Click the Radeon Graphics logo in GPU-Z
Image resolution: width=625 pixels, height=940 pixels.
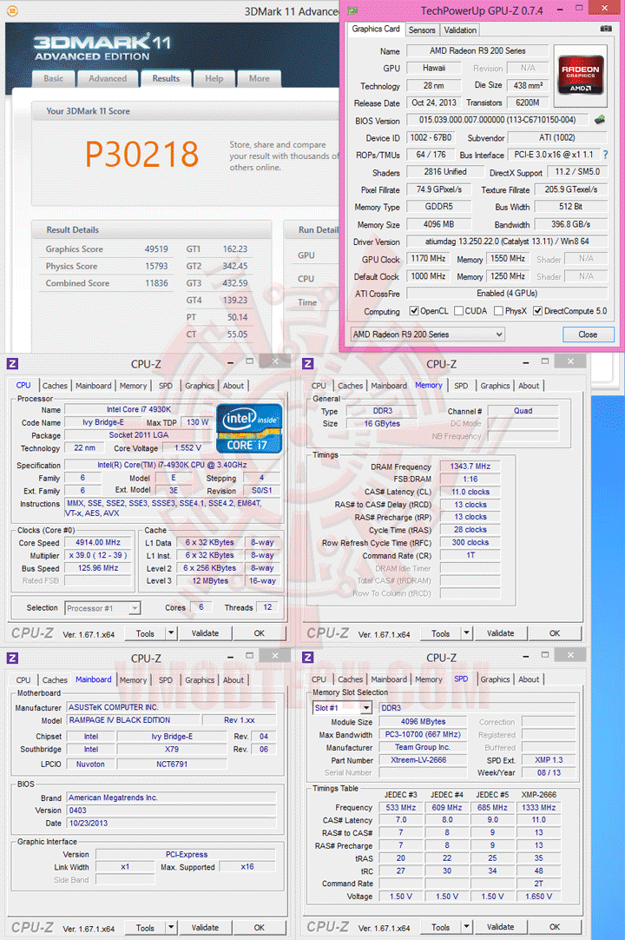[580, 75]
